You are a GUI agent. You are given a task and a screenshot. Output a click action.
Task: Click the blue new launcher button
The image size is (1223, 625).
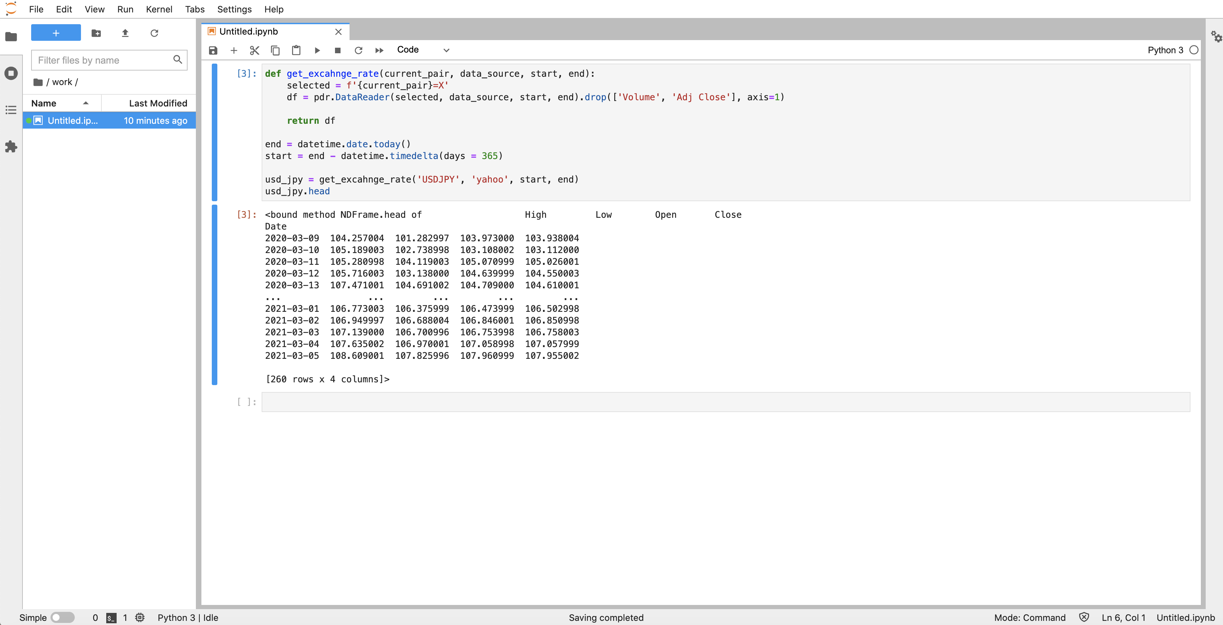coord(56,33)
